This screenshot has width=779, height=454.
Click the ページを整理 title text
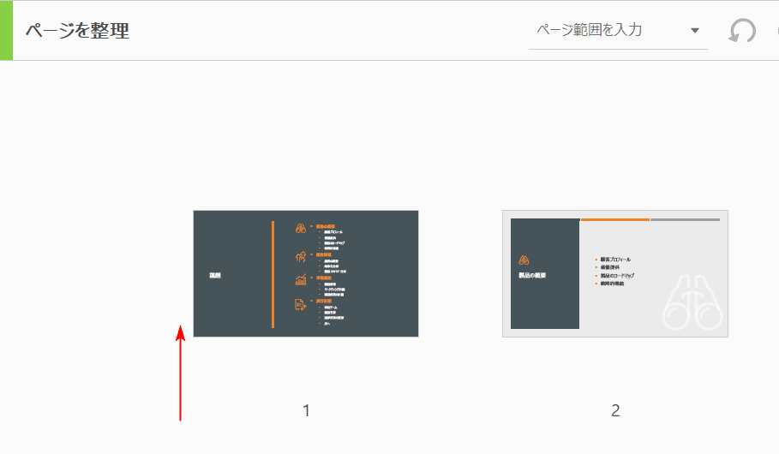tap(77, 31)
